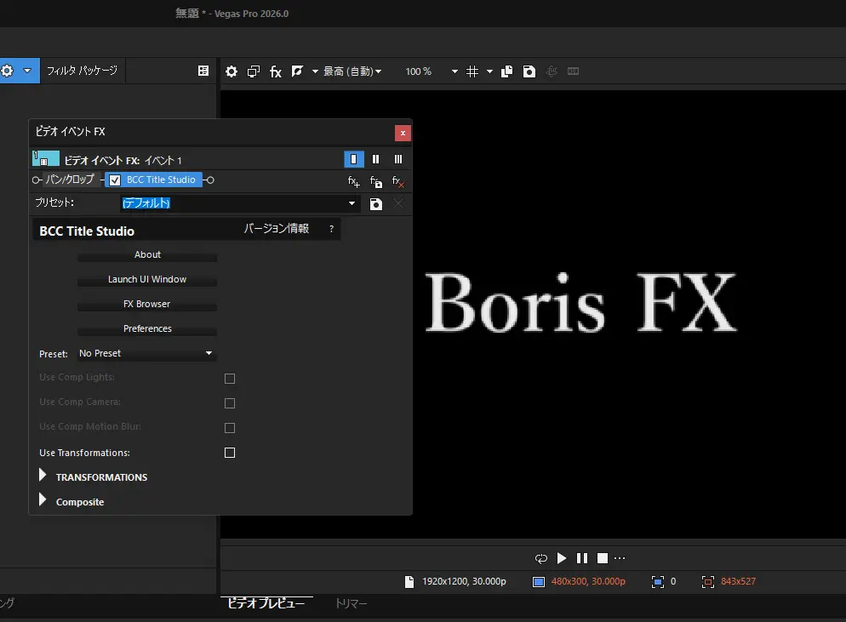Click the add plug-in chain fx+ icon
846x622 pixels.
point(353,182)
